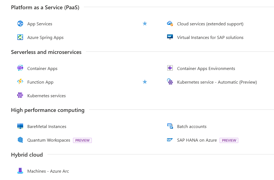Open Quantum Workspaces link
This screenshot has width=274, height=180.
pyautogui.click(x=49, y=140)
